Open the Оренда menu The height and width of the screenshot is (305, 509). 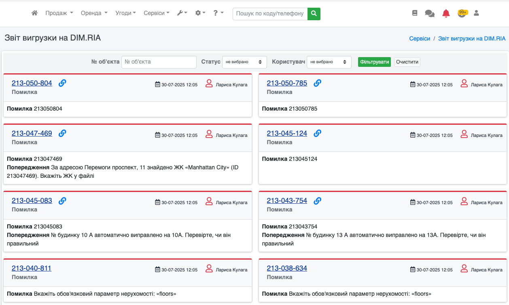point(94,13)
